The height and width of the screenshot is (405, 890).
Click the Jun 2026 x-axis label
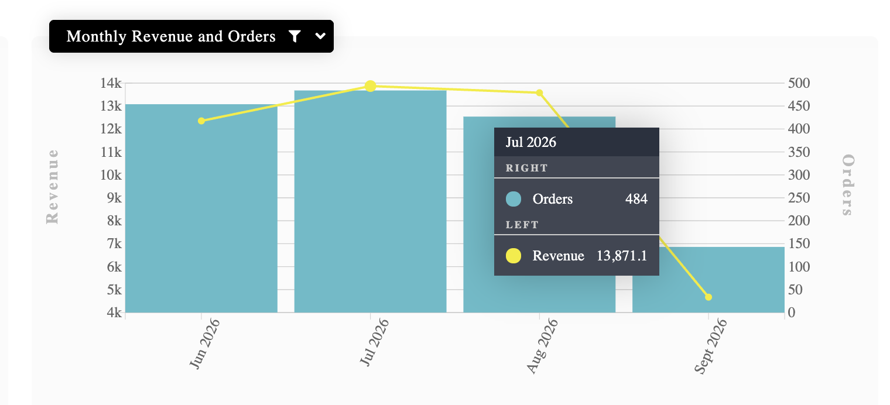click(204, 344)
